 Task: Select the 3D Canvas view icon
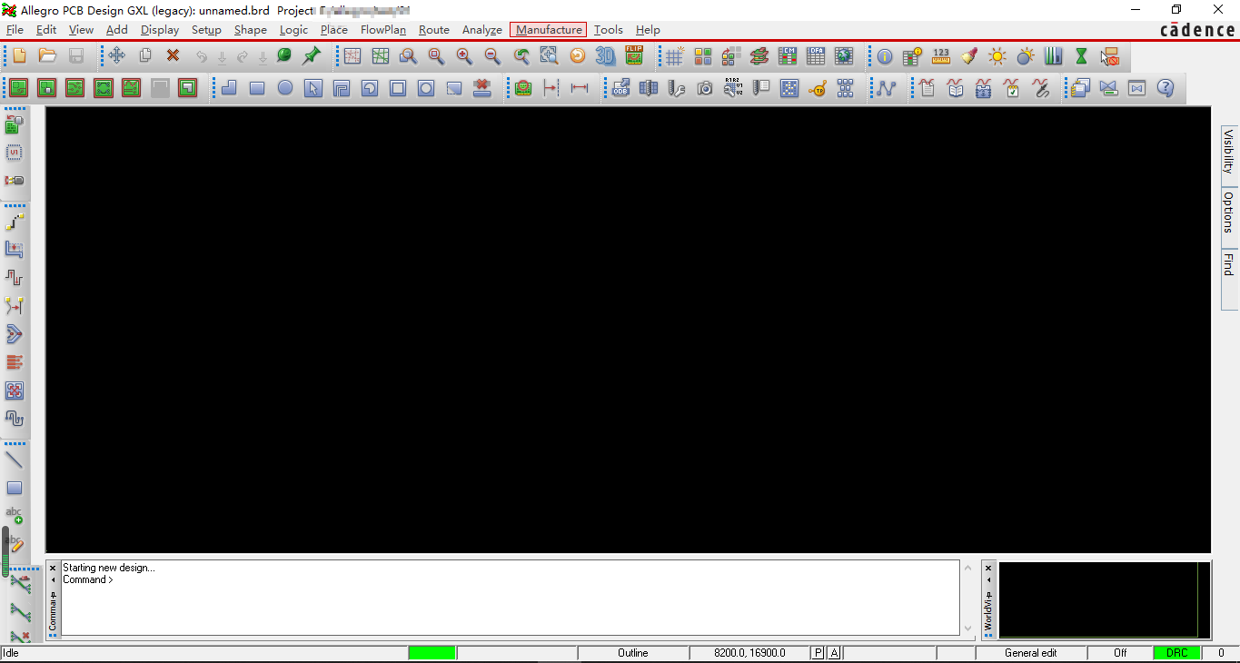pos(605,56)
